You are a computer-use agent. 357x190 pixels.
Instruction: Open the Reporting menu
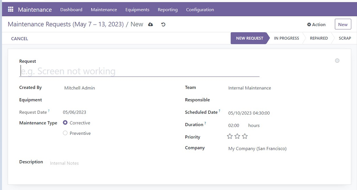point(168,10)
